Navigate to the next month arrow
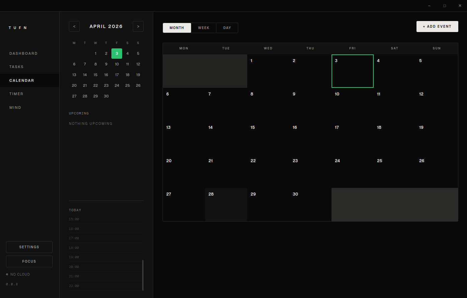 click(x=138, y=26)
